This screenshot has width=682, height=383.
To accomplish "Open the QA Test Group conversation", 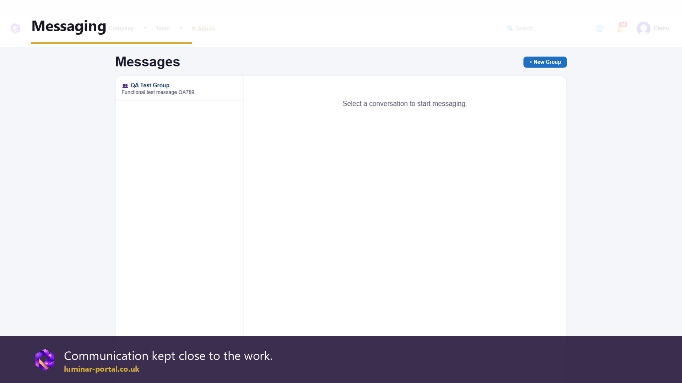I will 179,89.
